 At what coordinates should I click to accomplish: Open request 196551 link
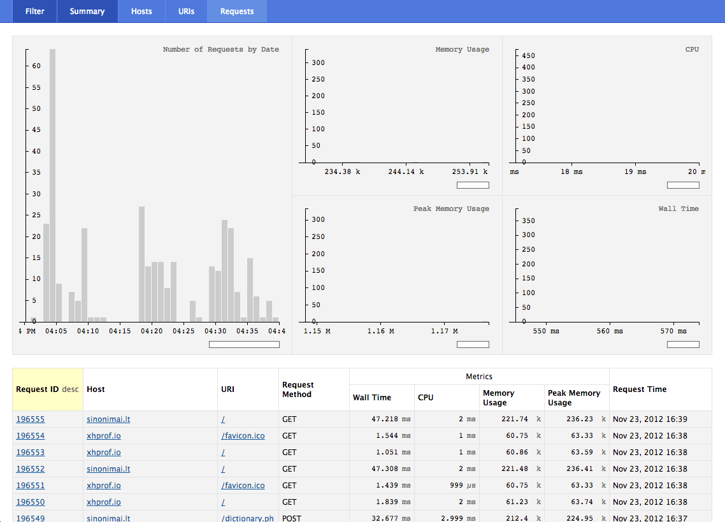[31, 486]
